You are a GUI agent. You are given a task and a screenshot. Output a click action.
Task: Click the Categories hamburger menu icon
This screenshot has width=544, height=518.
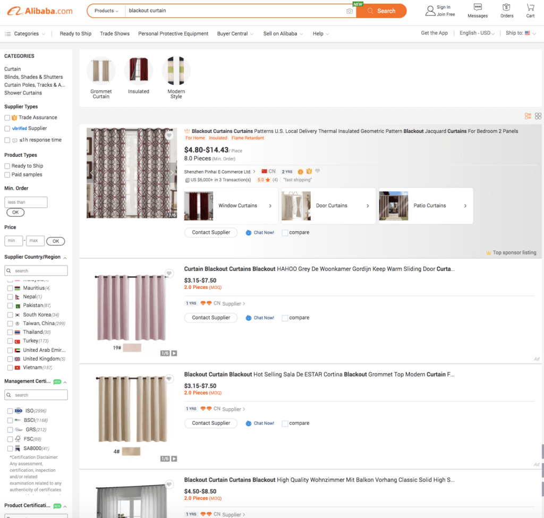[x=7, y=34]
